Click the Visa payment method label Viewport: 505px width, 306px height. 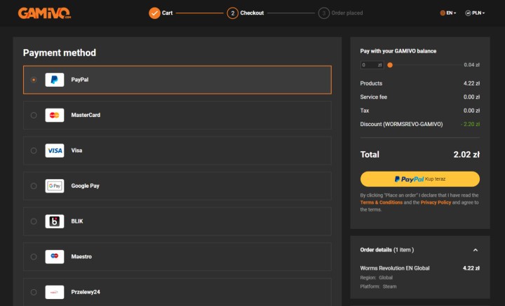76,151
